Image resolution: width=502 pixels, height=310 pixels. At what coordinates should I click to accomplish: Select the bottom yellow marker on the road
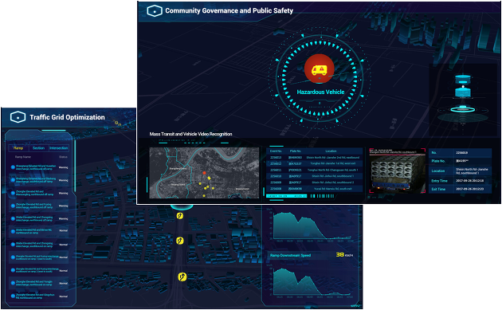click(x=182, y=277)
